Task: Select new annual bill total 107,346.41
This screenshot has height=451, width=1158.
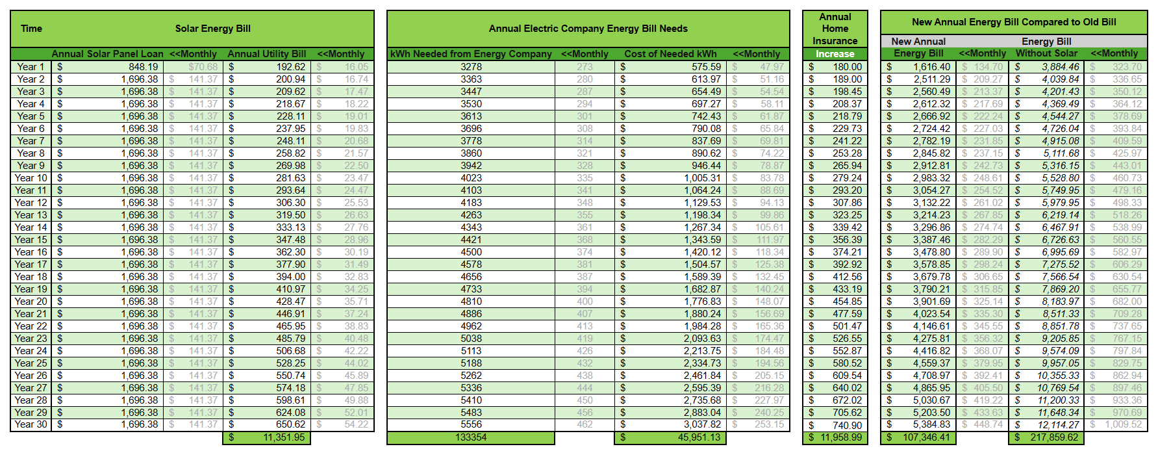Action: [918, 438]
